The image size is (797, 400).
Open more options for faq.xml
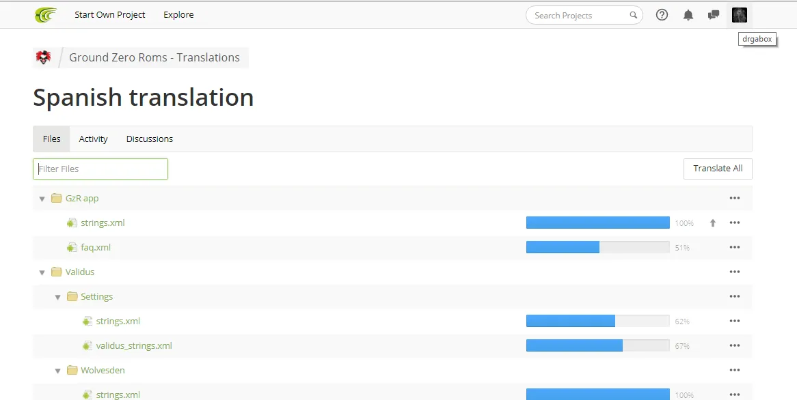pos(735,247)
